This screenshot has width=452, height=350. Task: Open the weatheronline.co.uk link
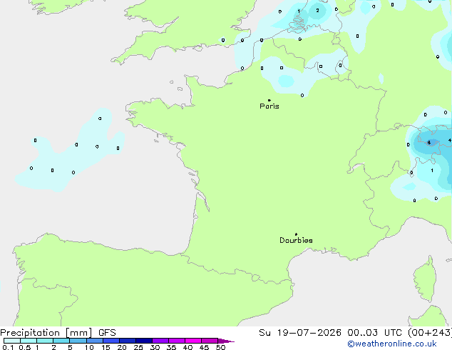pyautogui.click(x=392, y=344)
